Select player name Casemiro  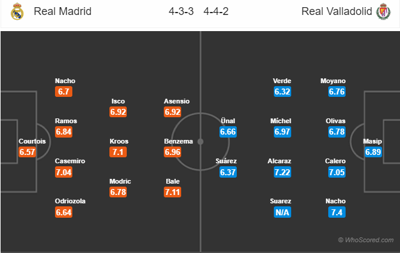pos(70,161)
